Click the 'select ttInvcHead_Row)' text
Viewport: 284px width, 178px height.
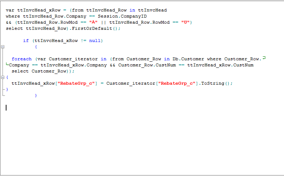tap(37, 29)
